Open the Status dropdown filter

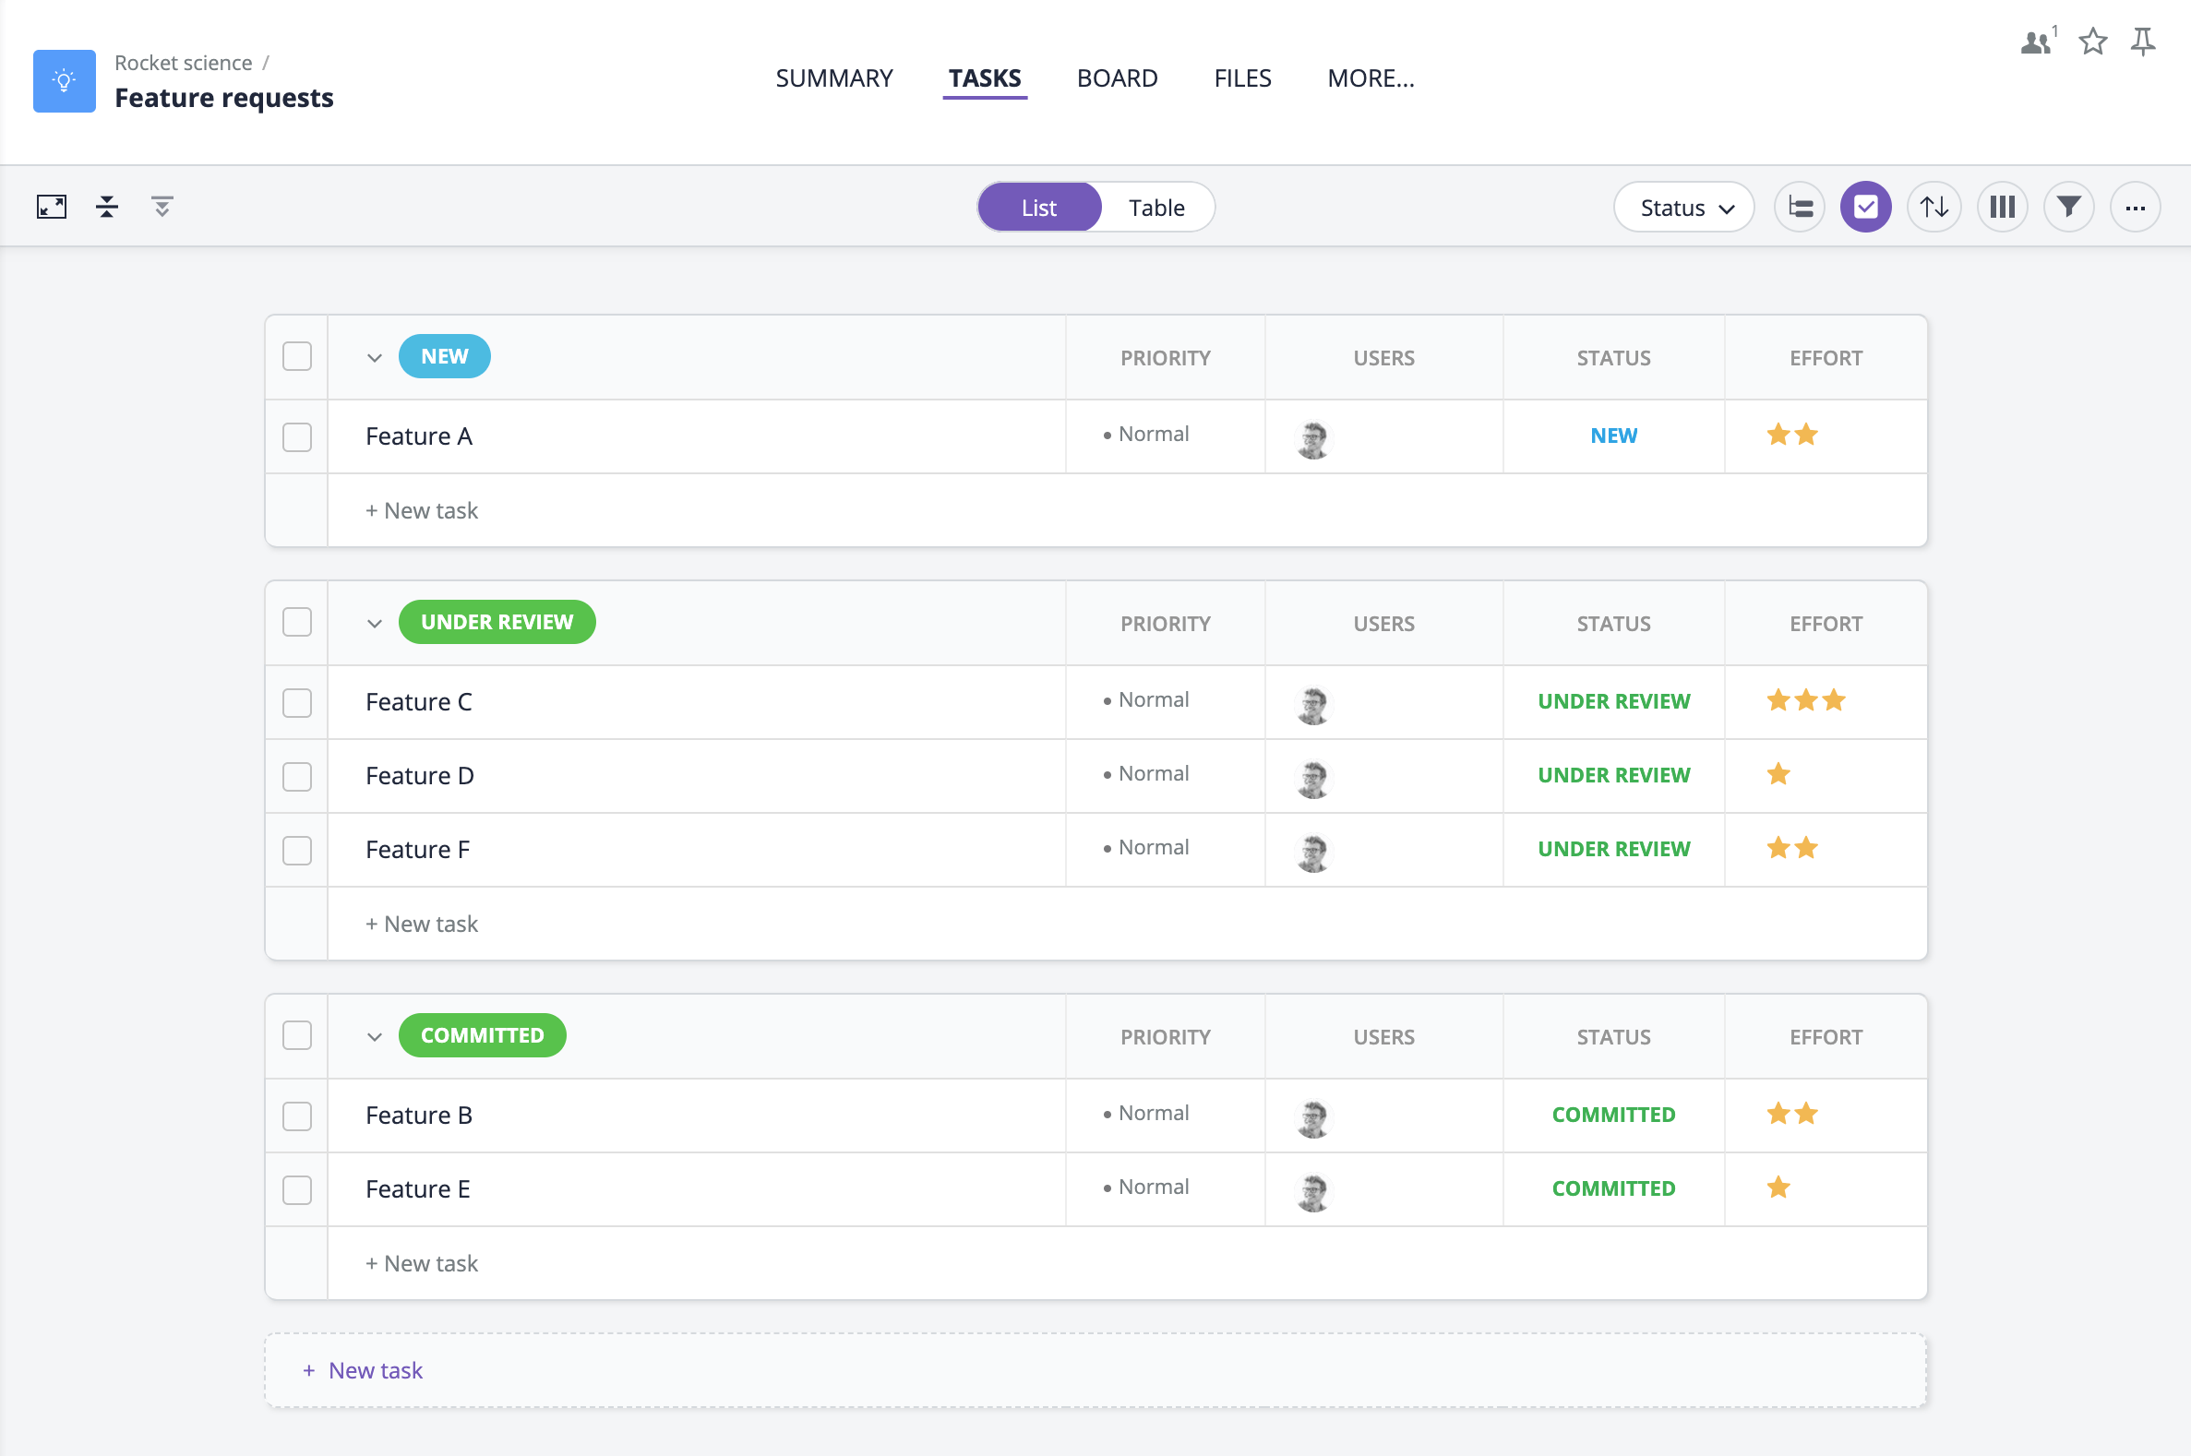pos(1685,207)
